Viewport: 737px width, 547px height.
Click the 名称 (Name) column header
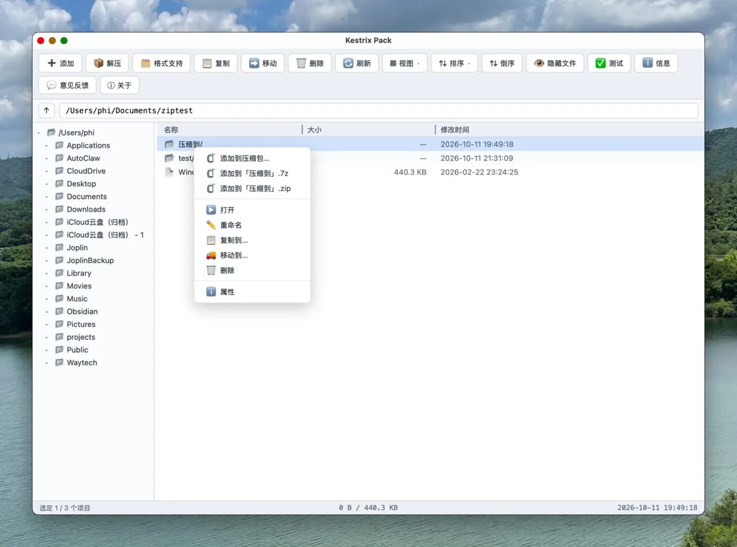coord(230,129)
